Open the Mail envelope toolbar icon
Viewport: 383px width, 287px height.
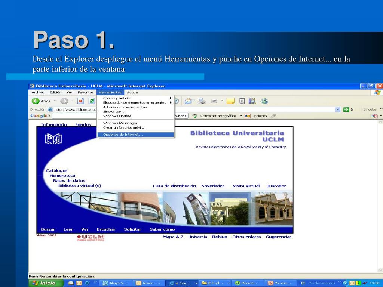coord(188,101)
